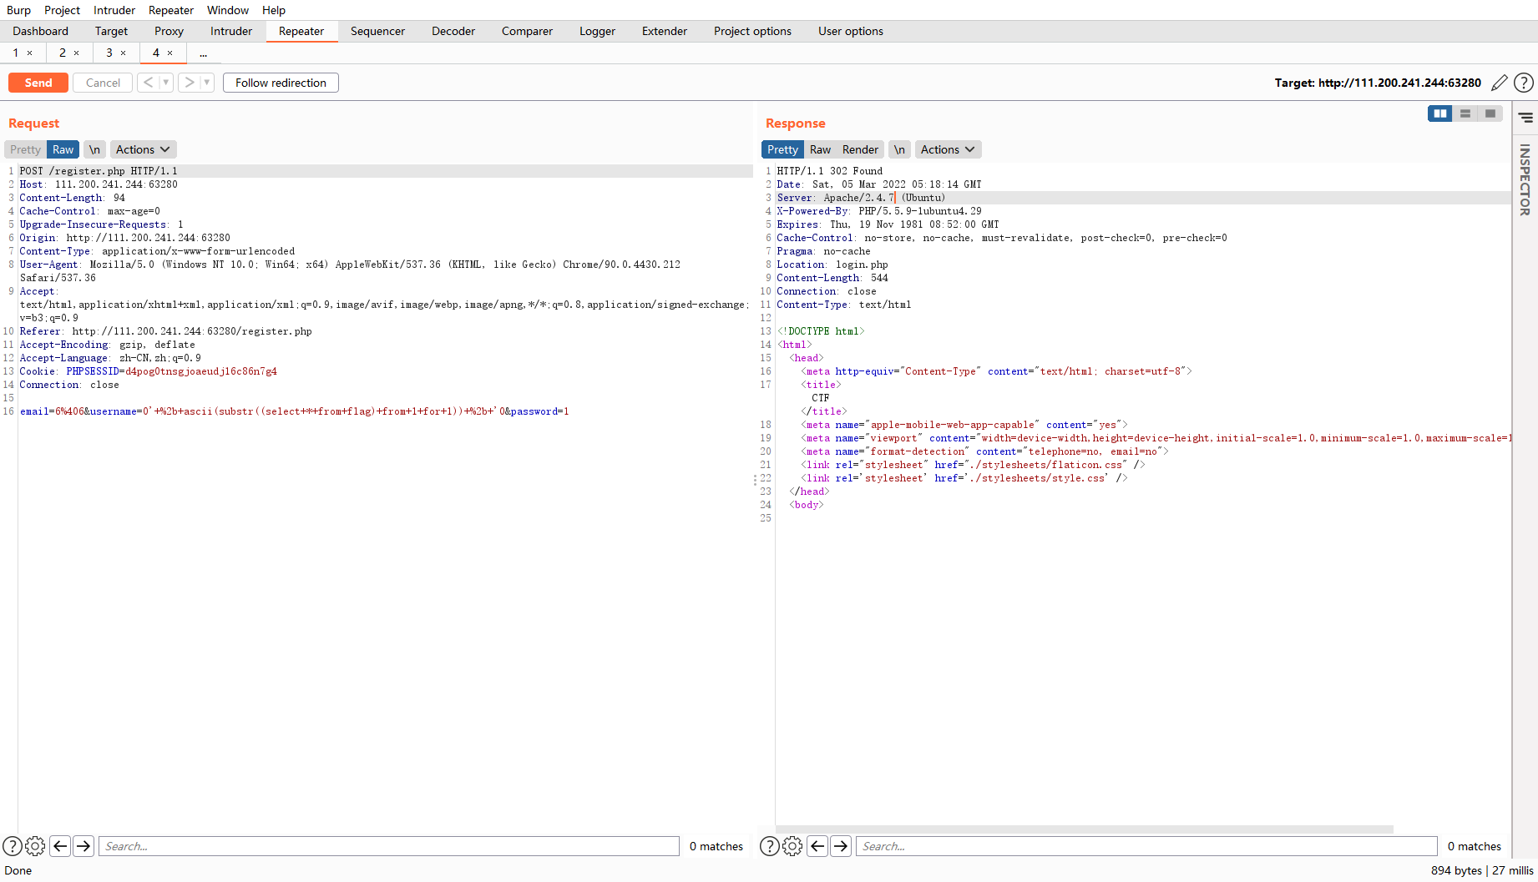
Task: Close Repeater sub-tab 2
Action: (x=77, y=53)
